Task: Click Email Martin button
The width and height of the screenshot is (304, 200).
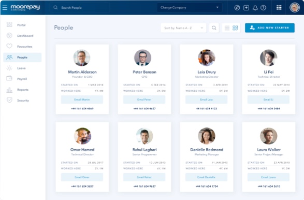Action: 82,99
